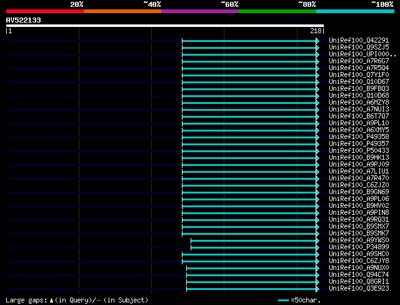Click the white query sequence bar
400x305 pixels.
(165, 26)
